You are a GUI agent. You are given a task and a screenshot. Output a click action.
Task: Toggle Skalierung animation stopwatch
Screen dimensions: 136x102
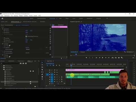[x=4, y=33]
